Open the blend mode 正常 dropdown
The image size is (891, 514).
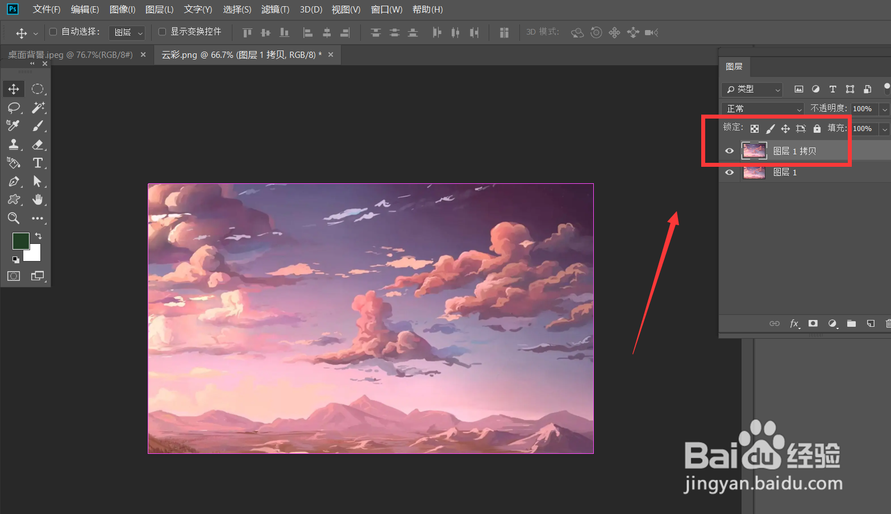[763, 108]
